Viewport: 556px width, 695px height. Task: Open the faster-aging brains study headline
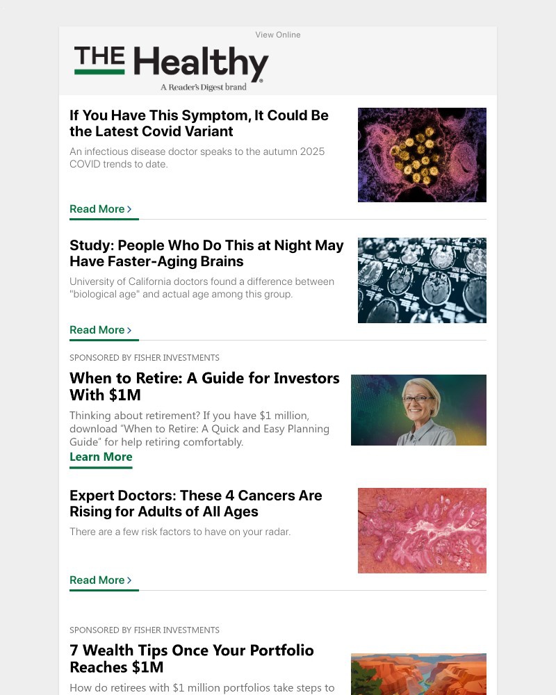point(206,254)
